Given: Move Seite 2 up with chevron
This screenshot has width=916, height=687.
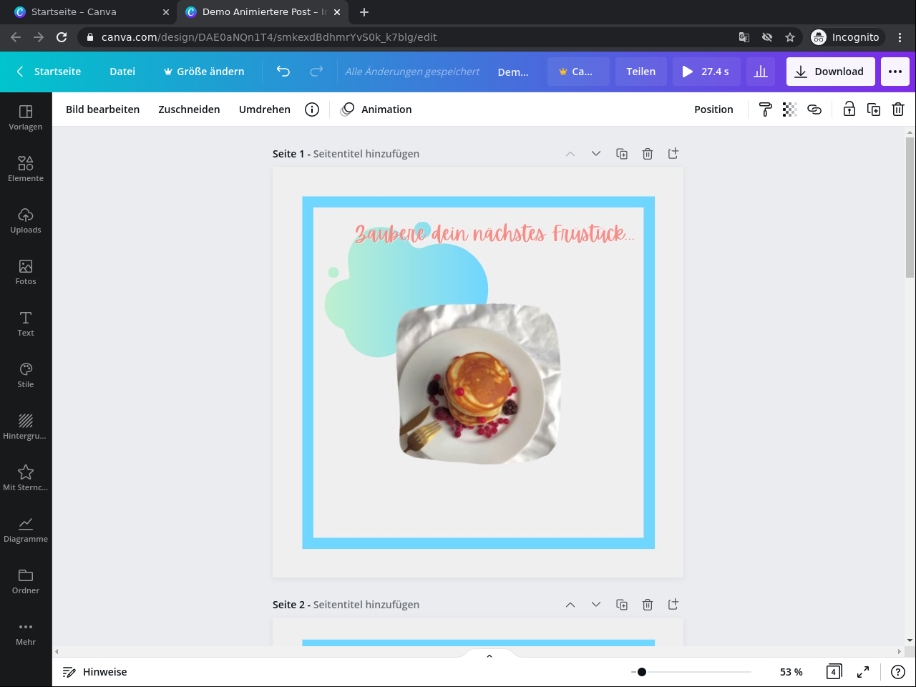Looking at the screenshot, I should click(570, 605).
